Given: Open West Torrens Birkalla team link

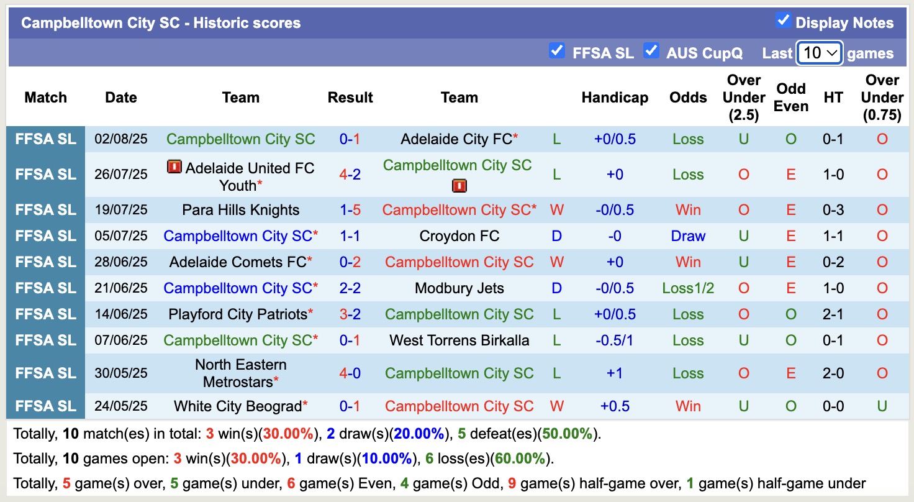Looking at the screenshot, I should (459, 340).
